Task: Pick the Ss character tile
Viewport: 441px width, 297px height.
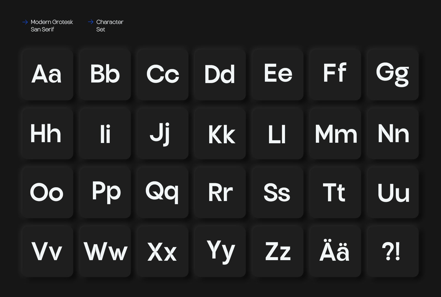Action: click(278, 193)
